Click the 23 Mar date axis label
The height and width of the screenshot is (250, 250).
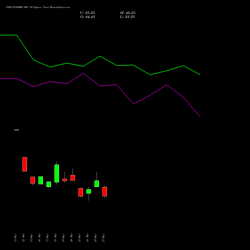click(79, 238)
